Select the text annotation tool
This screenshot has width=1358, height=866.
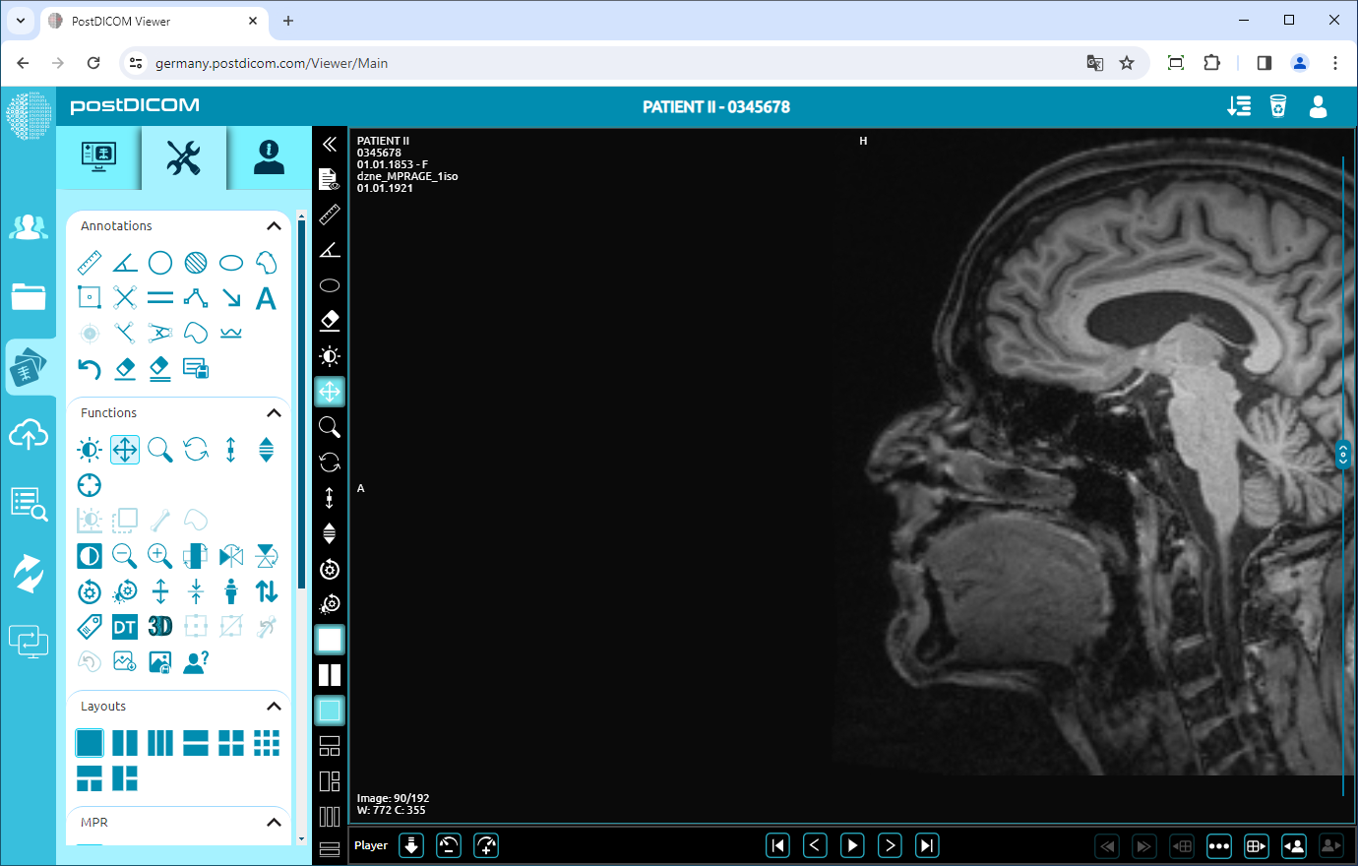(266, 297)
